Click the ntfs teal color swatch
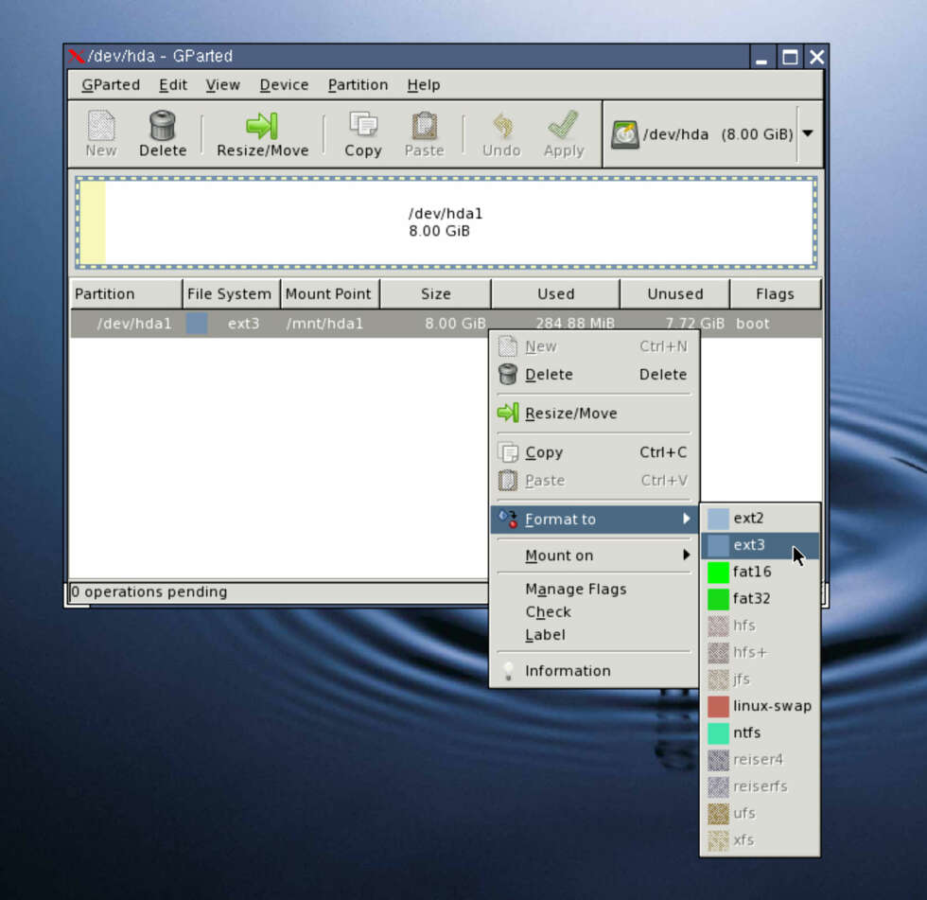This screenshot has width=927, height=900. click(x=718, y=733)
